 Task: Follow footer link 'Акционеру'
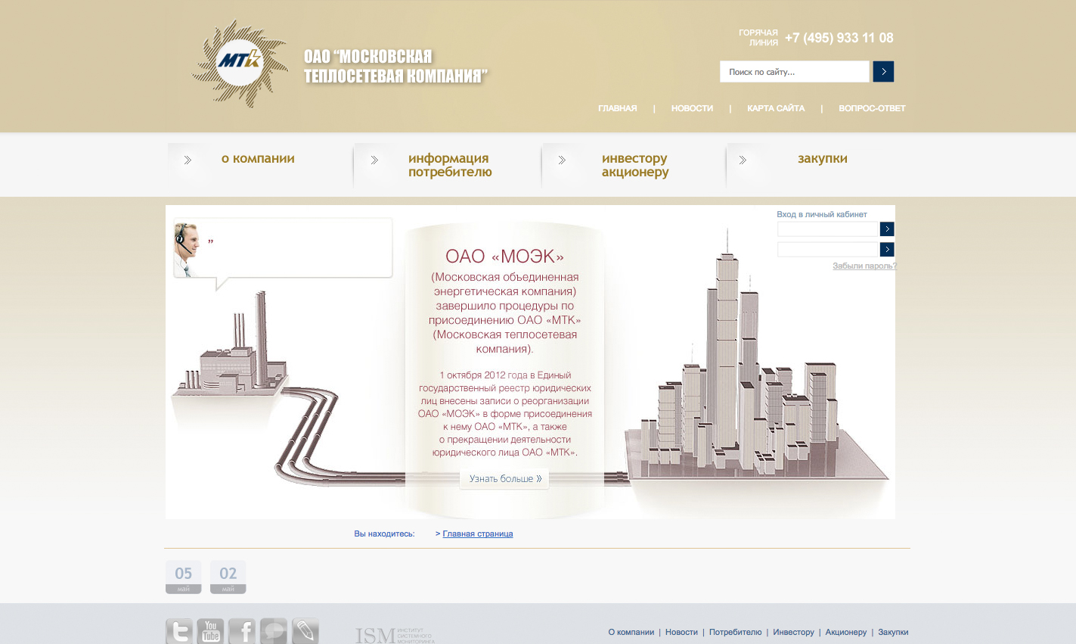tap(846, 632)
